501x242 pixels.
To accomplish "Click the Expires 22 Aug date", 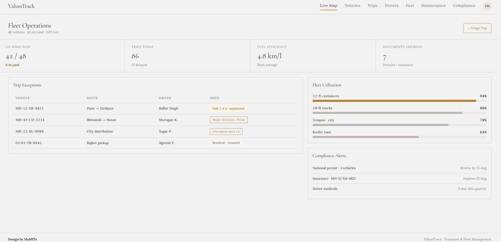I will (x=475, y=179).
